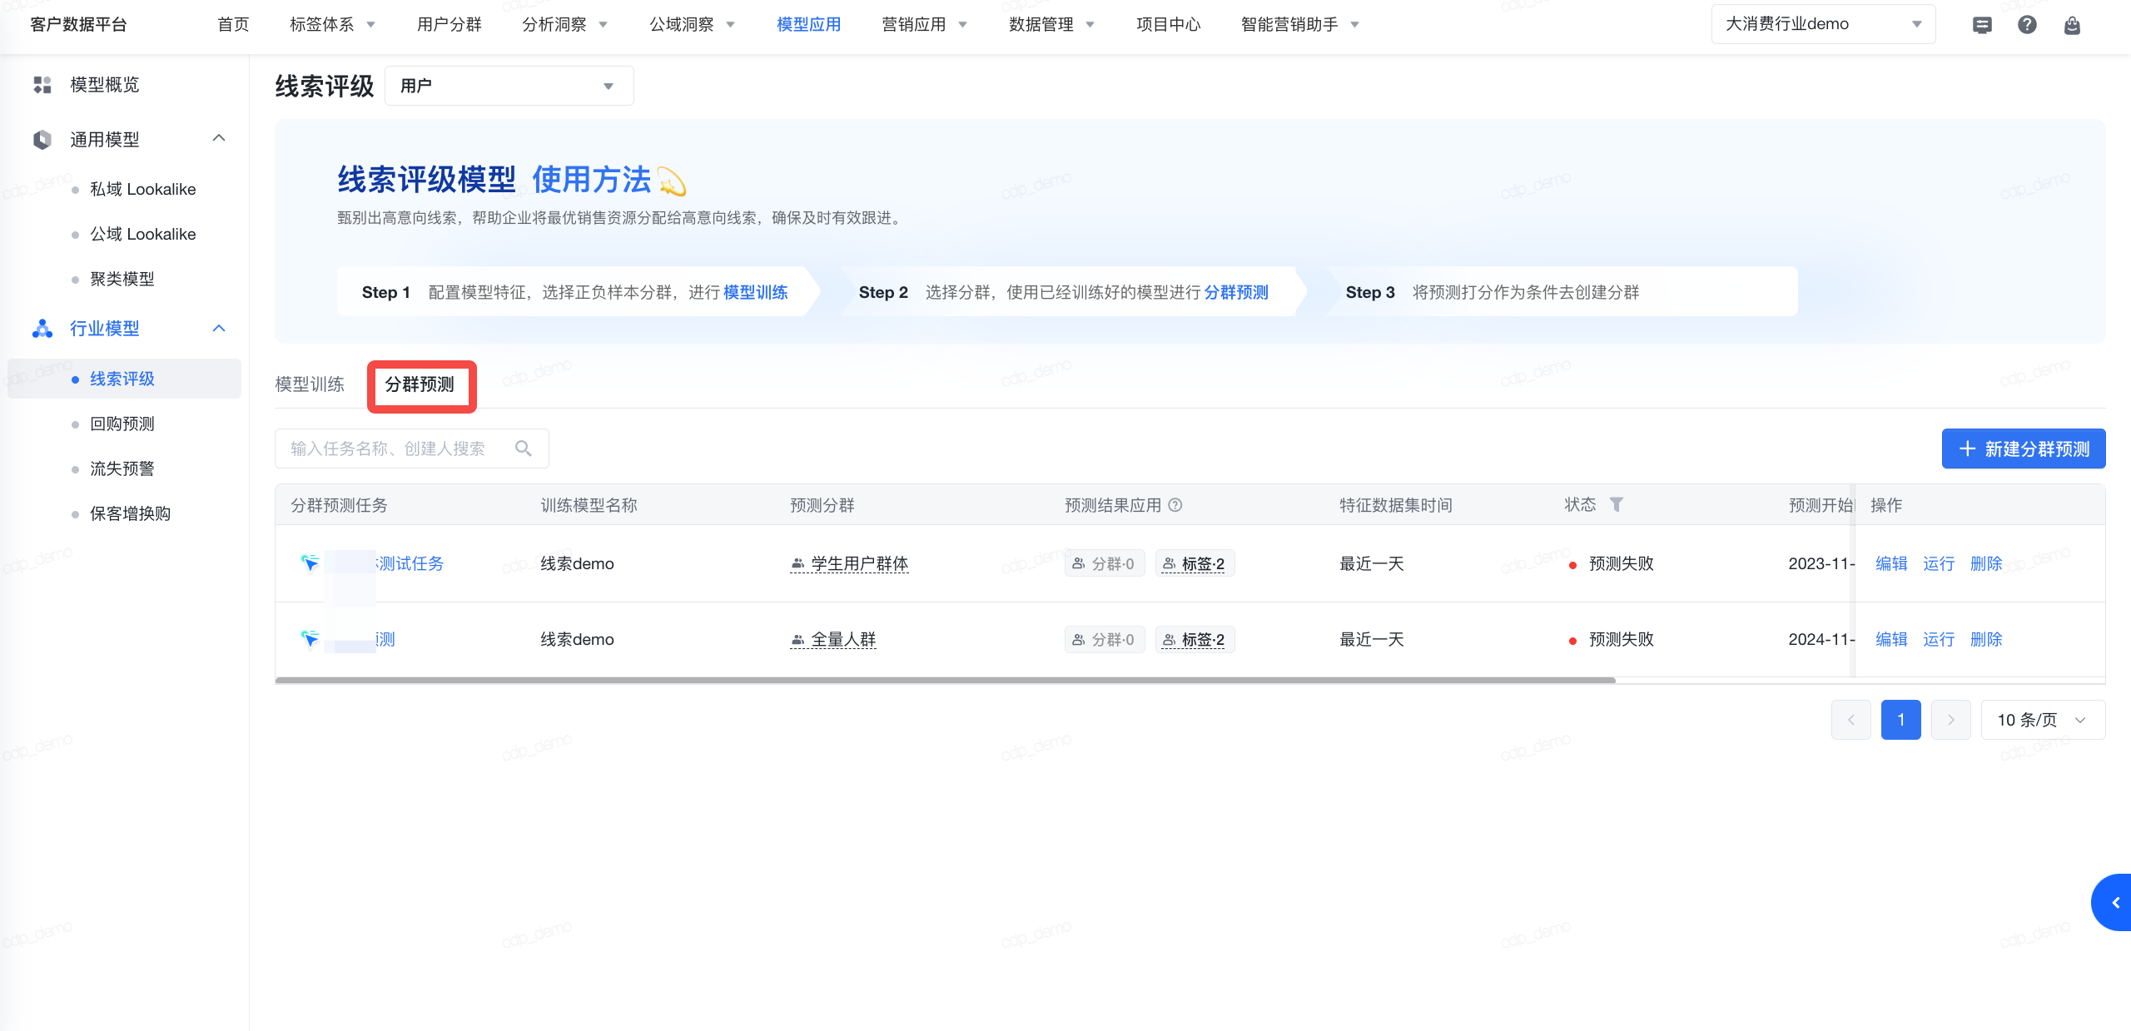The image size is (2131, 1031).
Task: Click 运行 for 全量人群 row
Action: [x=1939, y=639]
